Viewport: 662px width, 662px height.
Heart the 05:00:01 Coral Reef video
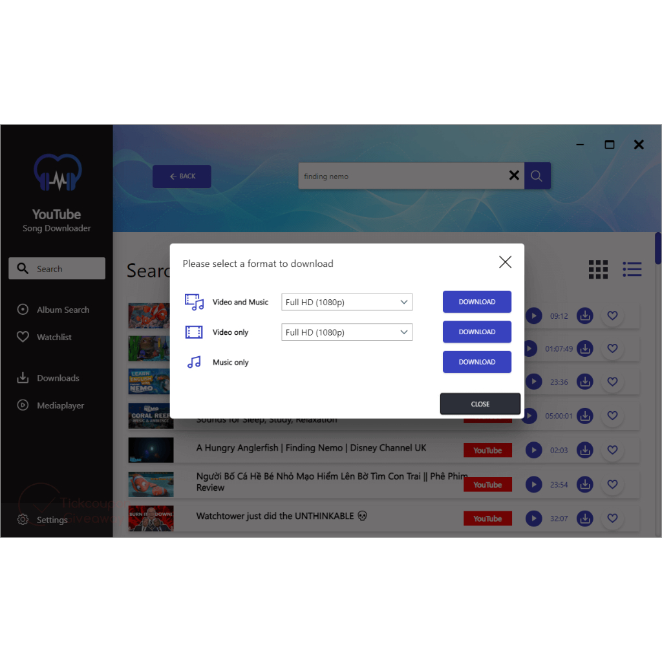pos(612,416)
